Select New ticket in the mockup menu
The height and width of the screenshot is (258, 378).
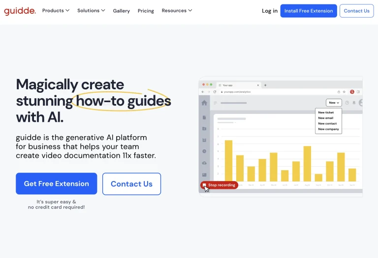326,112
